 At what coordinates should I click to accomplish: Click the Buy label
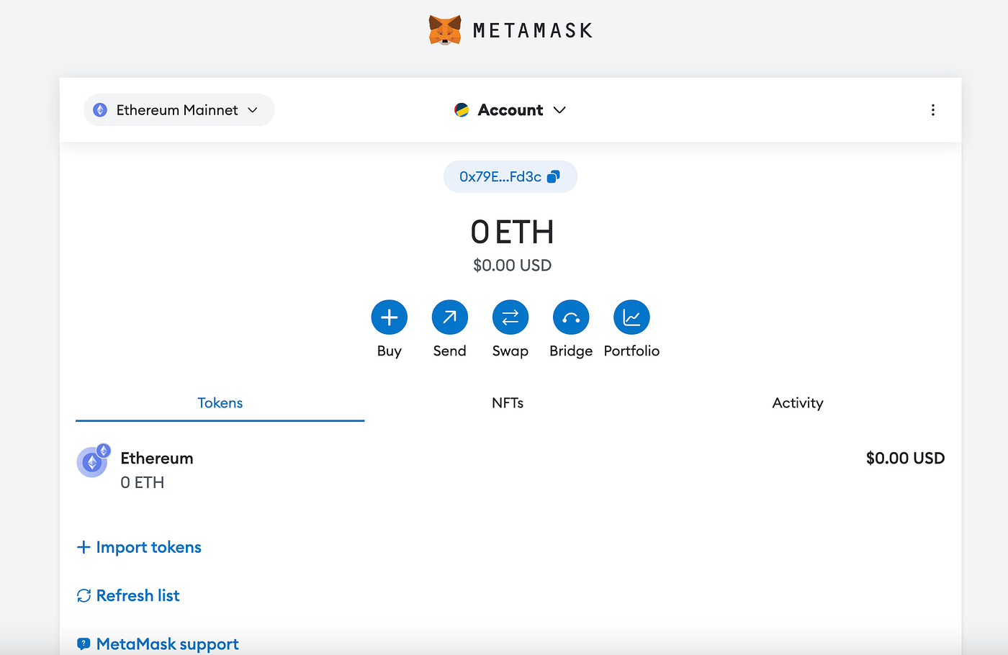390,351
